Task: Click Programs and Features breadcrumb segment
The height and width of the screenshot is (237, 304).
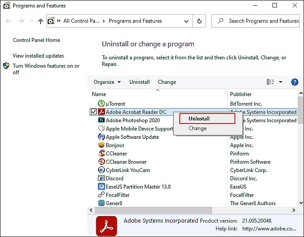Action: point(135,21)
